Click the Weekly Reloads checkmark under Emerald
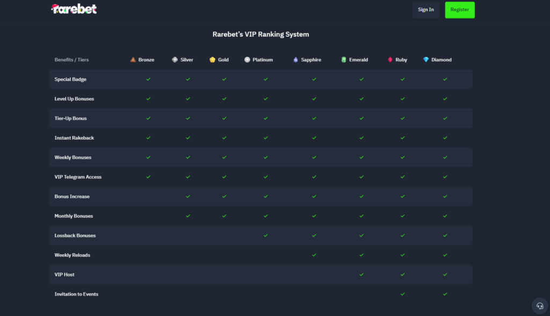 pos(361,255)
